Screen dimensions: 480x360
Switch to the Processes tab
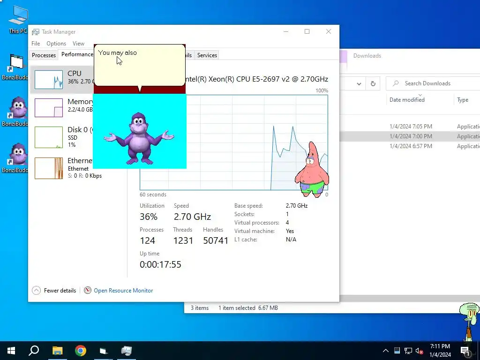tap(44, 55)
